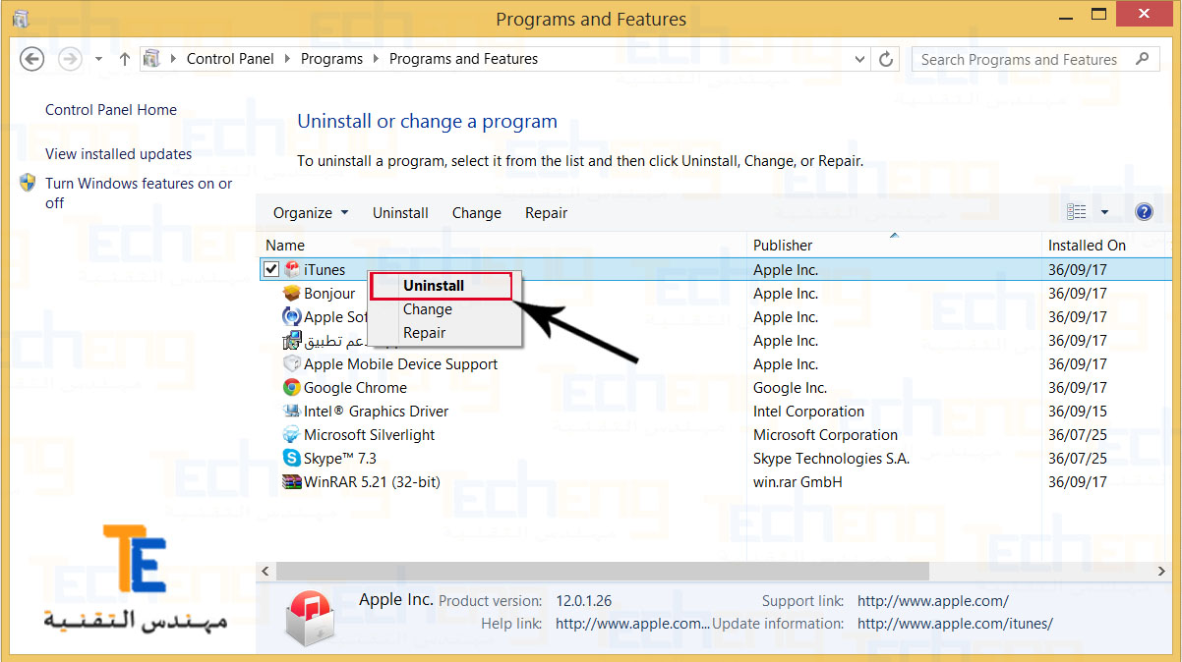This screenshot has width=1182, height=662.
Task: Click the horizontal scrollbar left arrow
Action: pyautogui.click(x=266, y=571)
